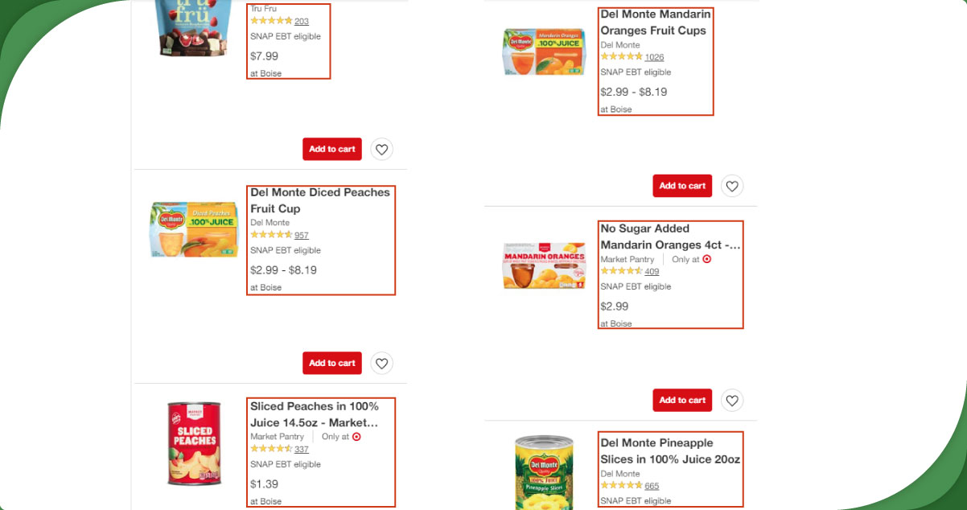Viewport: 967px width, 510px height.
Task: Save Del Monte Mandarin Oranges using heart icon
Action: pos(732,186)
